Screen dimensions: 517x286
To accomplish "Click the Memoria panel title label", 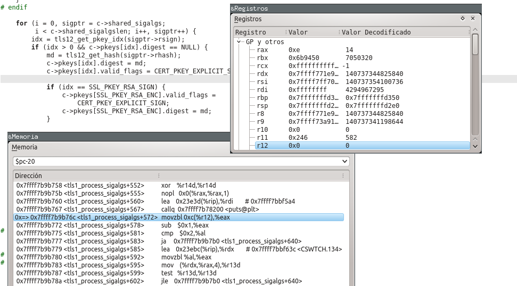I will [x=24, y=147].
